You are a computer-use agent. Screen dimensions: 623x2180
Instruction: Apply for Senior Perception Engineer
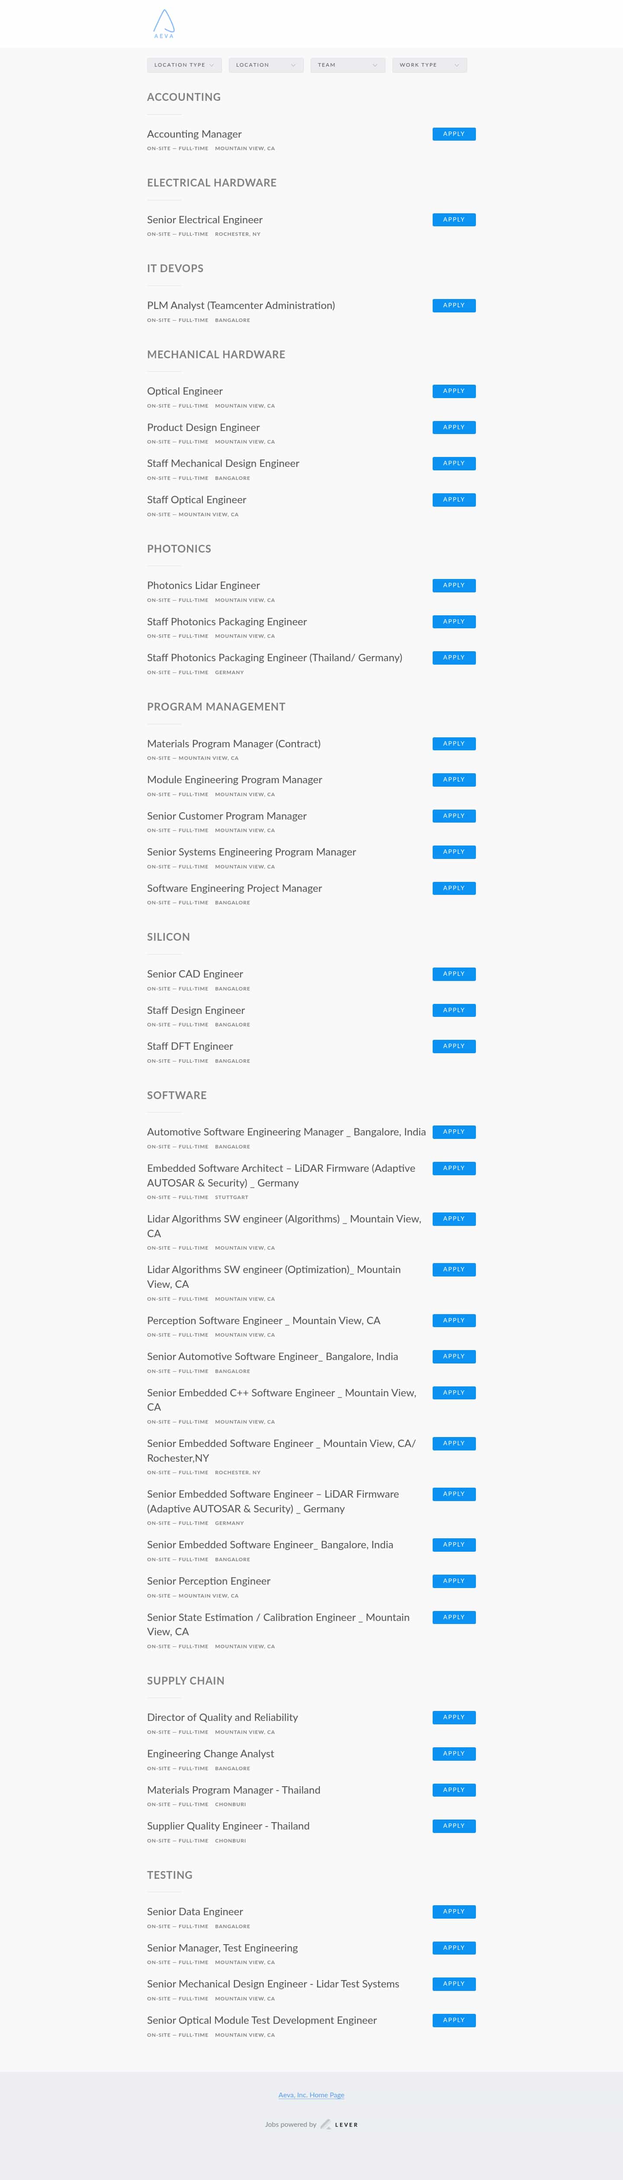coord(454,1581)
